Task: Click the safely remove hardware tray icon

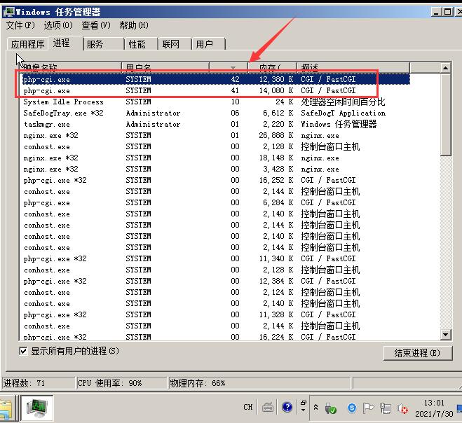Action: point(331,408)
